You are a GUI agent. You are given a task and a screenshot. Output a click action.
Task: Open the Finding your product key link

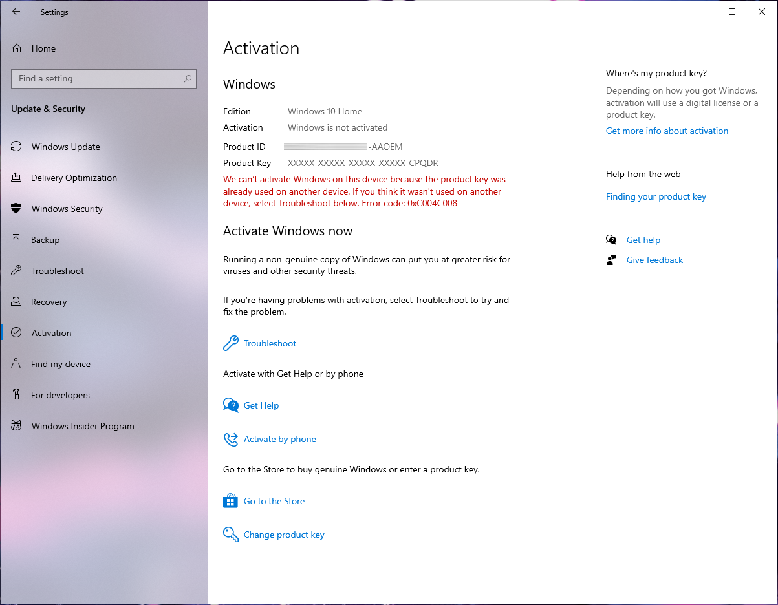(x=656, y=196)
